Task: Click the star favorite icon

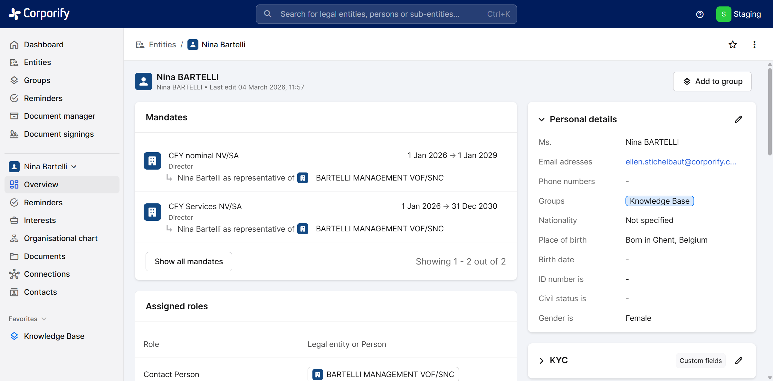Action: 733,44
